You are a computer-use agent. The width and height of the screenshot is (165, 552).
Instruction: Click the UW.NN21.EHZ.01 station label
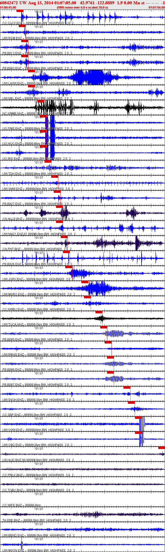(x=14, y=234)
